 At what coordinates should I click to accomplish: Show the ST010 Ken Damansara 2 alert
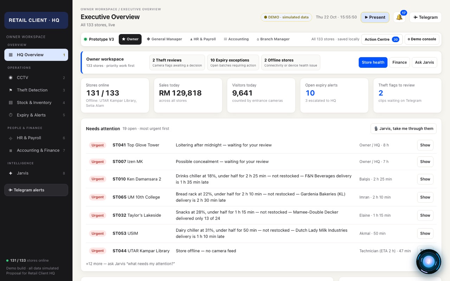pos(425,179)
